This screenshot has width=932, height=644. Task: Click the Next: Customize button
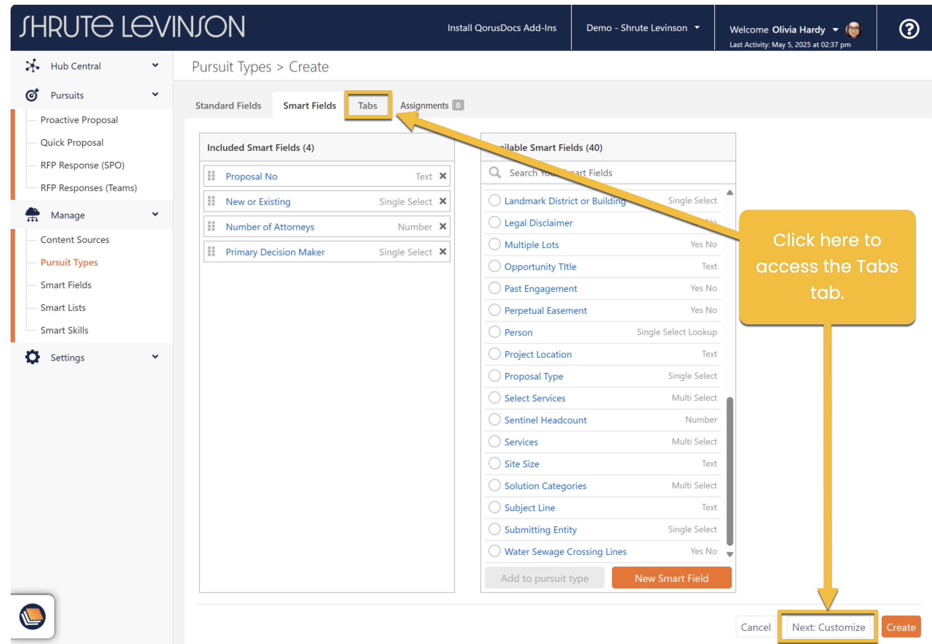pos(828,627)
